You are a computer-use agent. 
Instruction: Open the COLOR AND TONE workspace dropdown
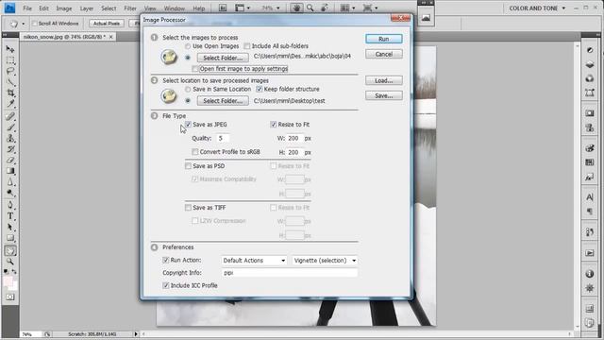537,8
